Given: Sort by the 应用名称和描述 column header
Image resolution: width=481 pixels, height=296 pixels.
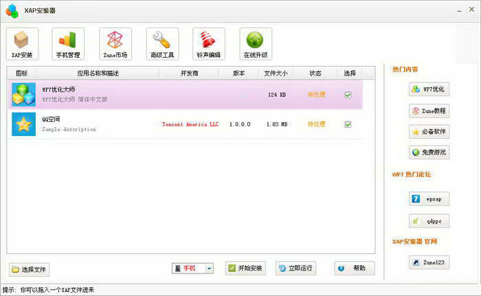Looking at the screenshot, I should [x=98, y=73].
